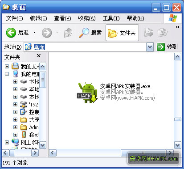This screenshot has width=184, height=169.
Task: Expand the 网上邻居 tree node
Action: 7,142
